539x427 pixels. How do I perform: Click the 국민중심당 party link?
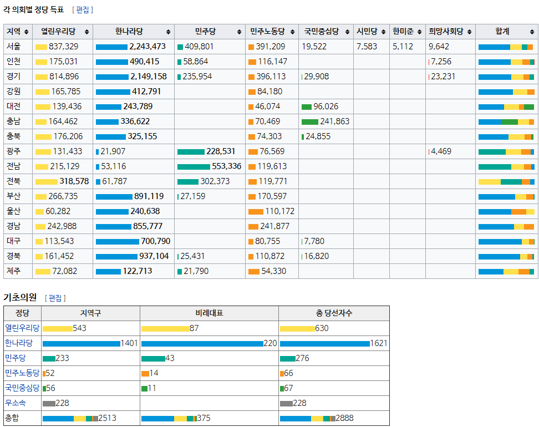pos(22,388)
